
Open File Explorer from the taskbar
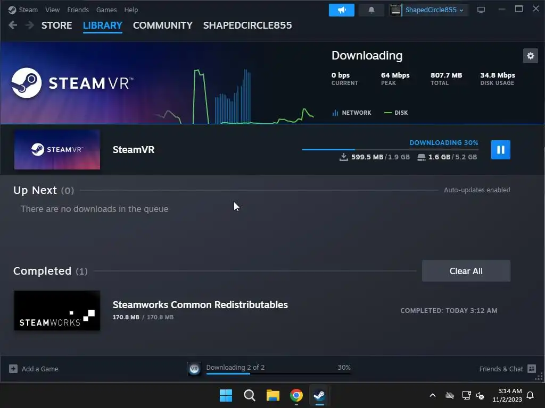(x=273, y=395)
